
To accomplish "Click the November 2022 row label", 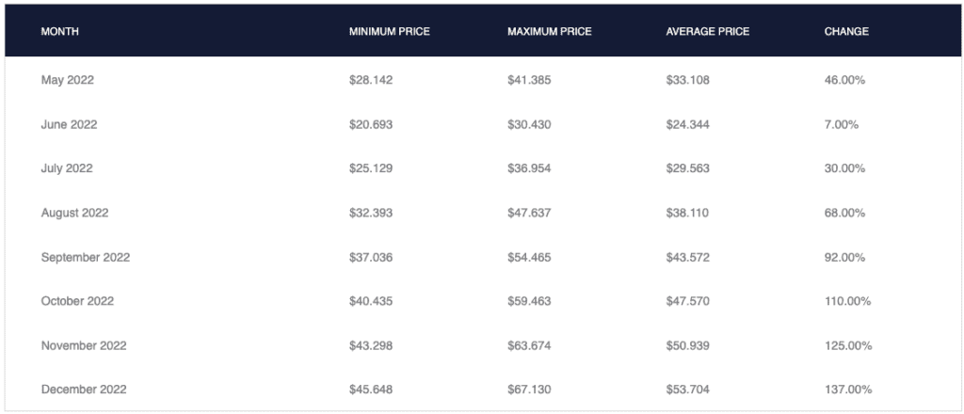I will (x=84, y=345).
